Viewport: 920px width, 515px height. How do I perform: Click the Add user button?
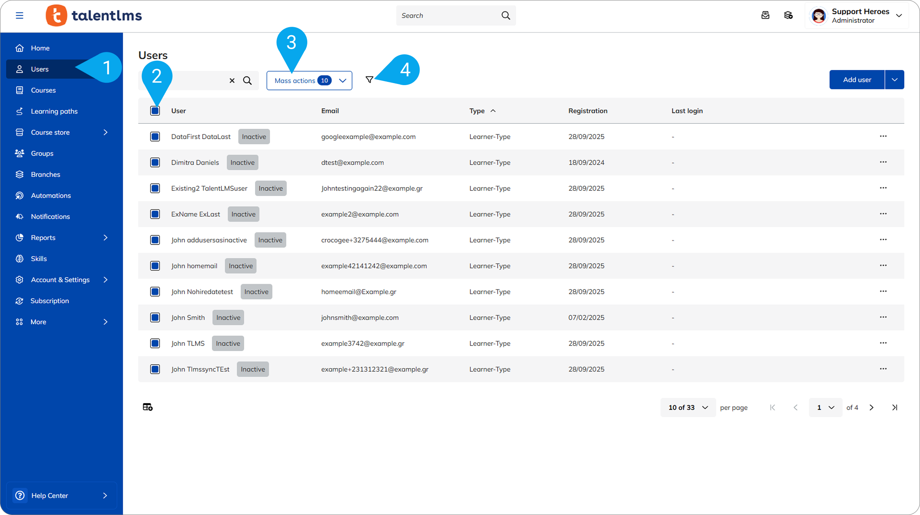click(x=856, y=80)
